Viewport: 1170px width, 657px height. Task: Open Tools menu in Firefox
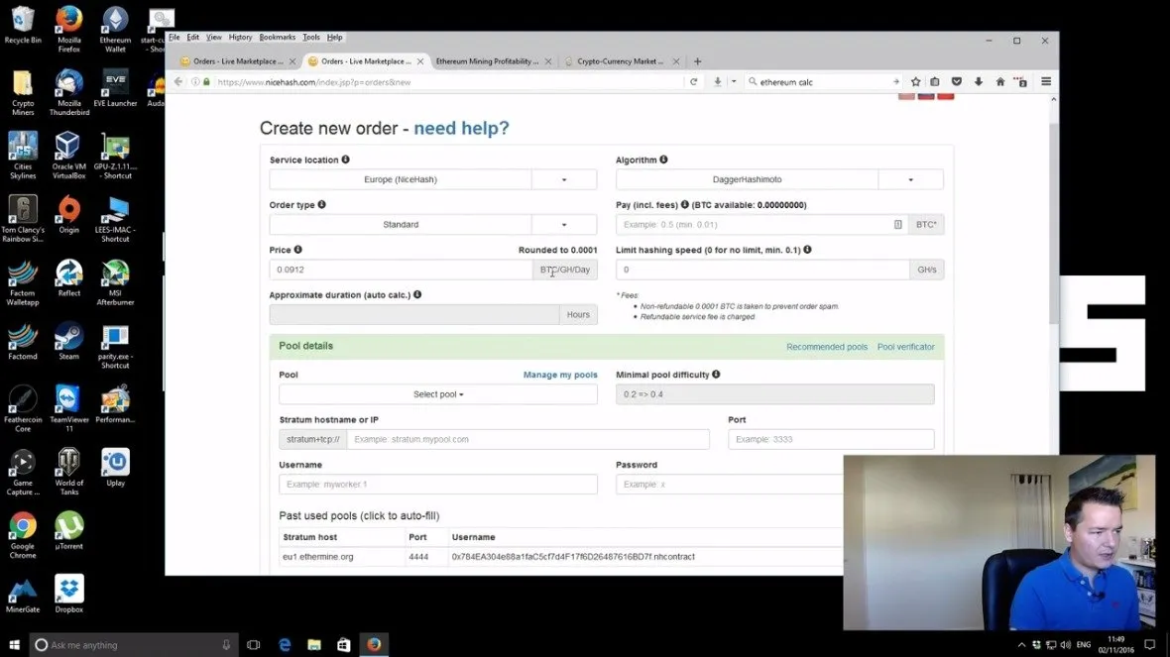[x=311, y=38]
